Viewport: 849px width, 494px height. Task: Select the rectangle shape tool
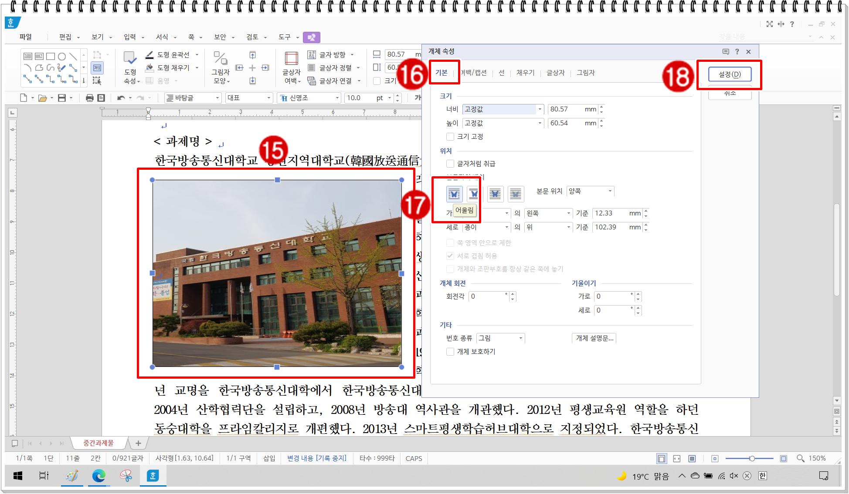51,56
